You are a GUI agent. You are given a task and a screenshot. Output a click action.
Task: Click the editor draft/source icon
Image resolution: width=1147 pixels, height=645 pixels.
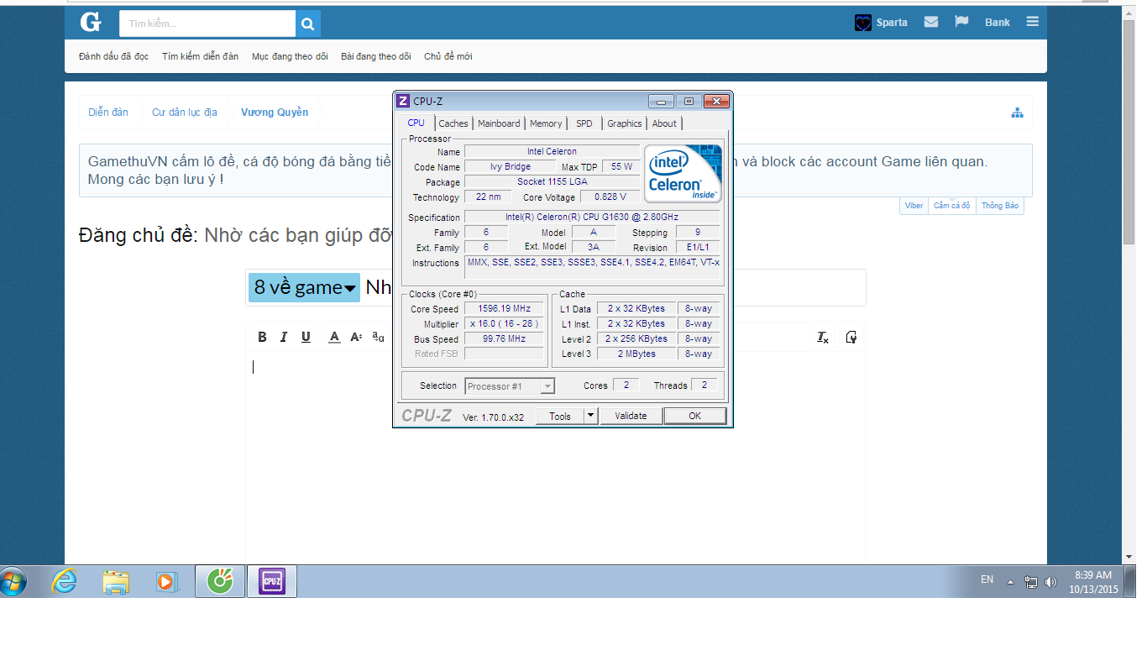click(x=851, y=337)
